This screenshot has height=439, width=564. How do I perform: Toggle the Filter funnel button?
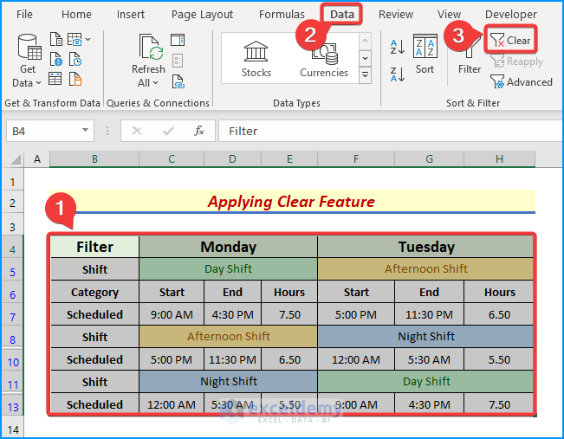click(x=469, y=54)
